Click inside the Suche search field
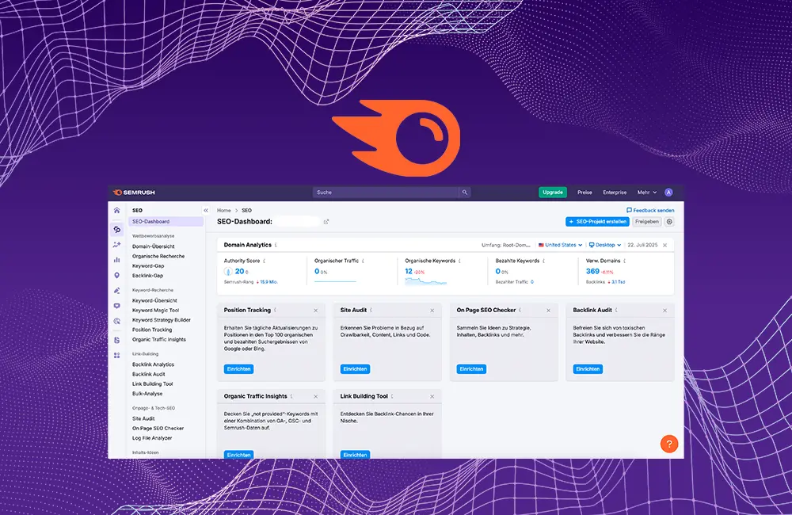Viewport: 792px width, 515px height. (386, 193)
